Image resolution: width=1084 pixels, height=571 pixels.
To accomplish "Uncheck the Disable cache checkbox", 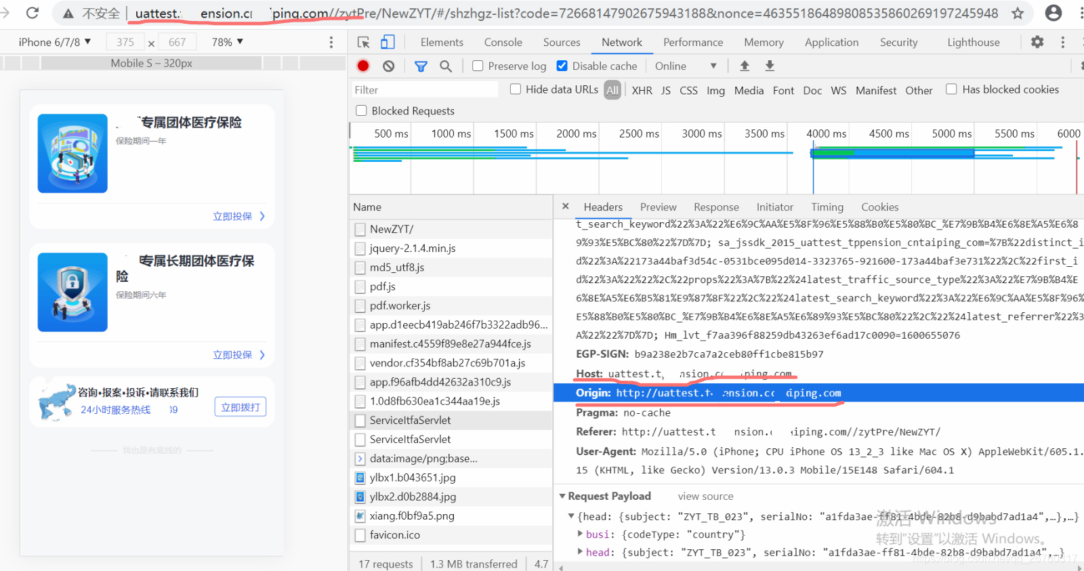I will [562, 66].
